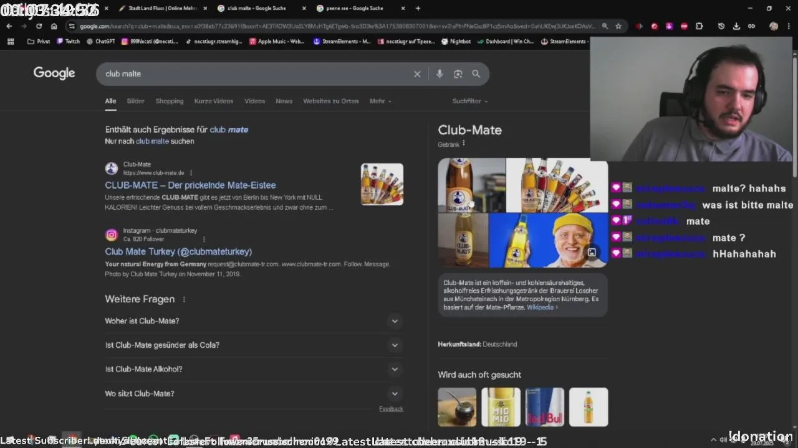Open the Suchfilter dropdown
Screen dimensions: 798x448
tap(470, 101)
